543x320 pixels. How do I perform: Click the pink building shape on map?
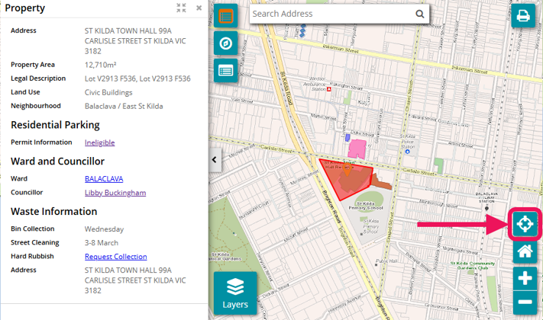[x=357, y=148]
